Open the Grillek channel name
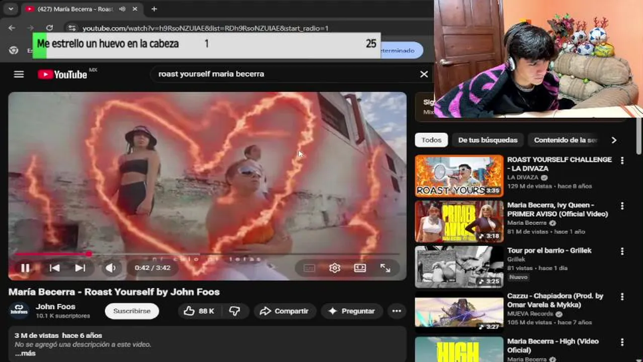This screenshot has height=362, width=643. (516, 259)
